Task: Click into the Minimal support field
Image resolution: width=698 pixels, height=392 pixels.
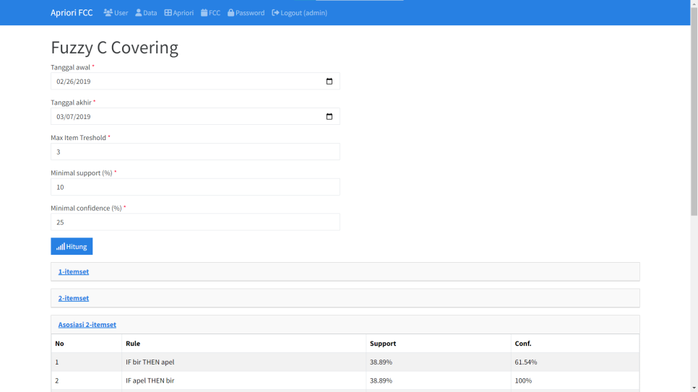Action: pos(195,187)
